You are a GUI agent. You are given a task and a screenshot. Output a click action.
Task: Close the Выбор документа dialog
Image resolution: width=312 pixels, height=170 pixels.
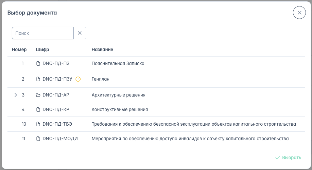pyautogui.click(x=299, y=13)
